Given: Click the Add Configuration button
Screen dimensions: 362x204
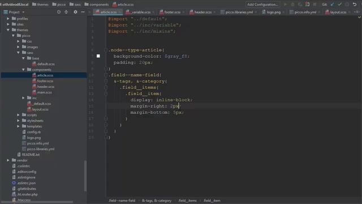Looking at the screenshot, I should (x=262, y=5).
